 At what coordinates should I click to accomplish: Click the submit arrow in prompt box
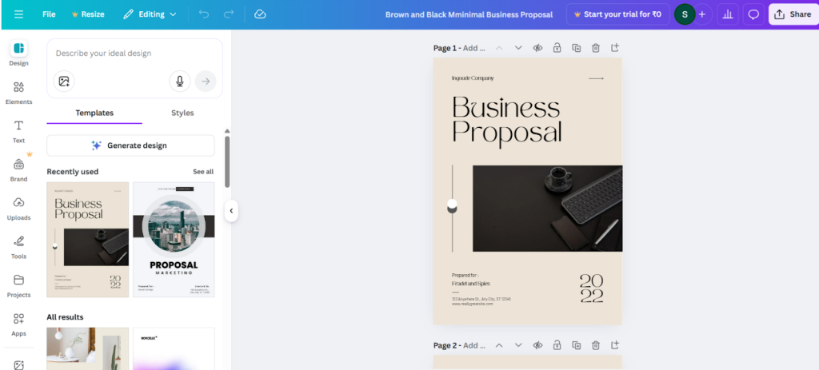click(206, 82)
